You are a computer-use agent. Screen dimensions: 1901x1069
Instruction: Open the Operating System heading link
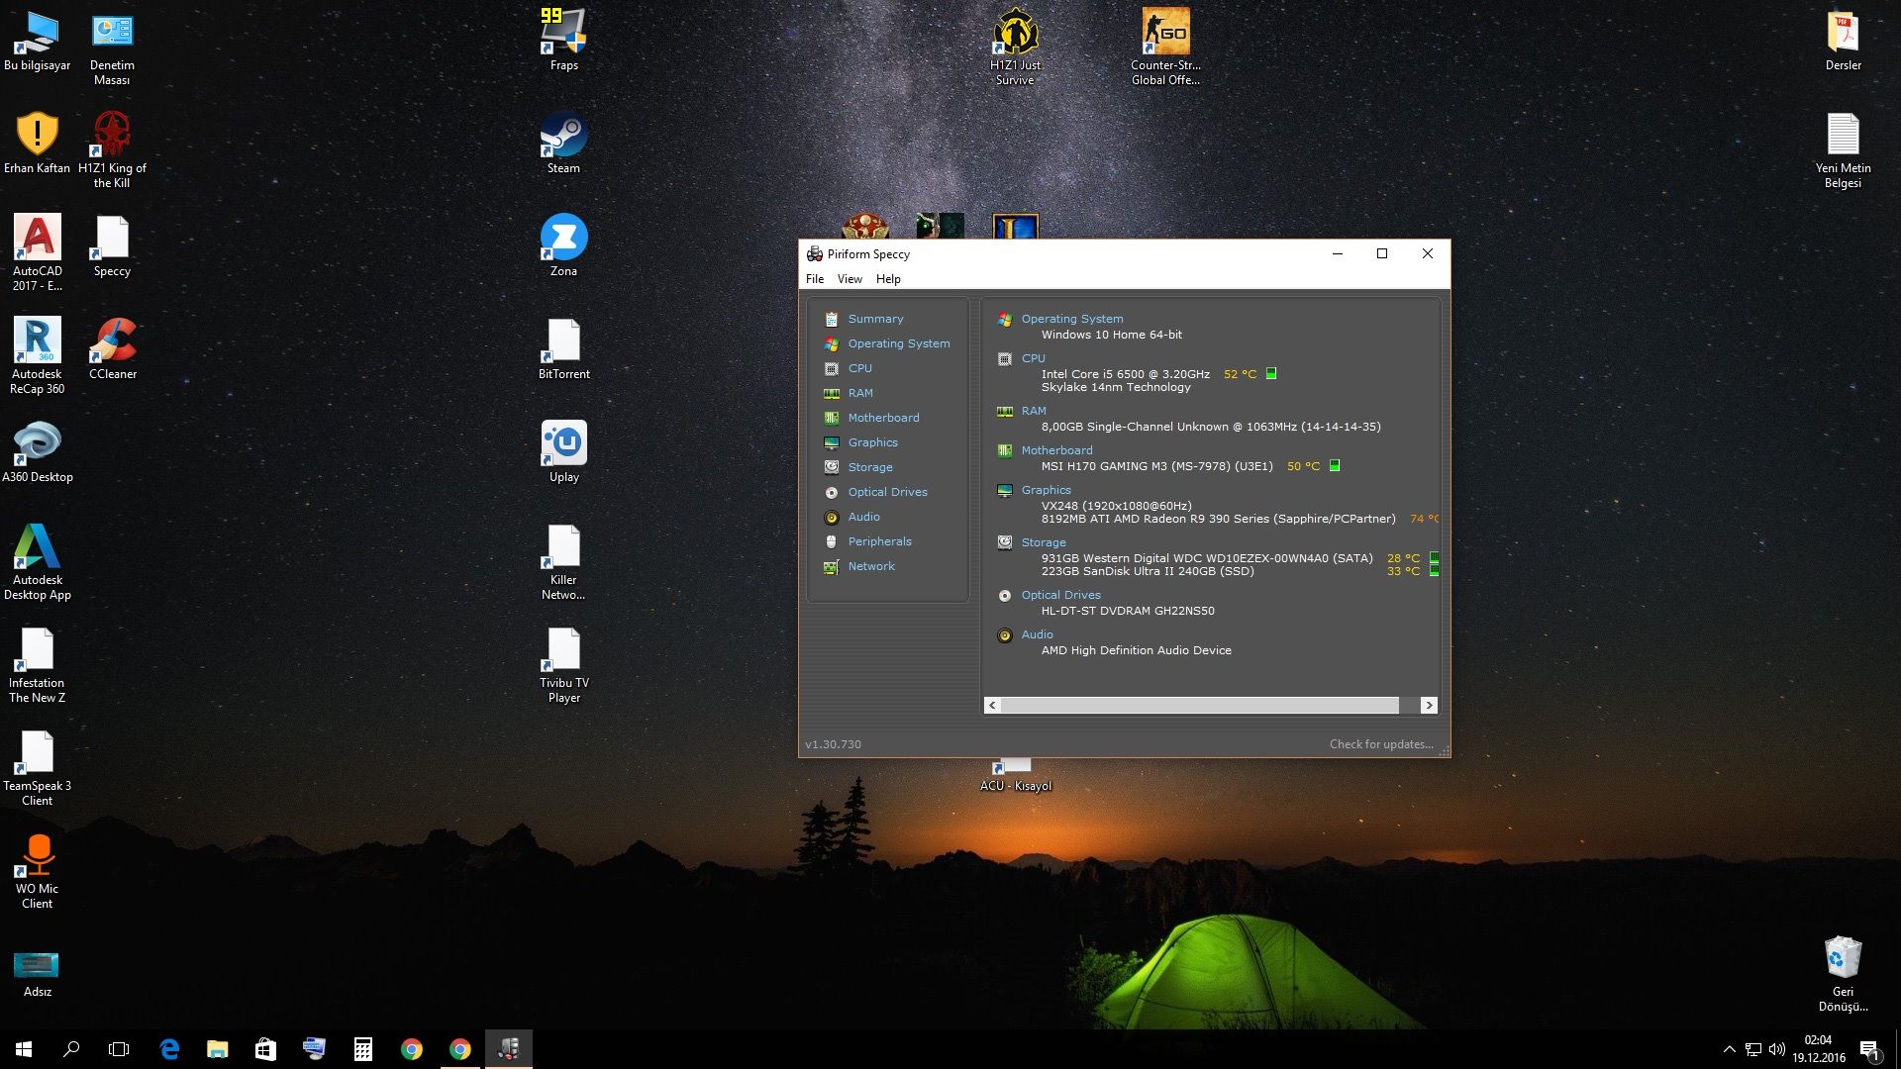click(1071, 319)
